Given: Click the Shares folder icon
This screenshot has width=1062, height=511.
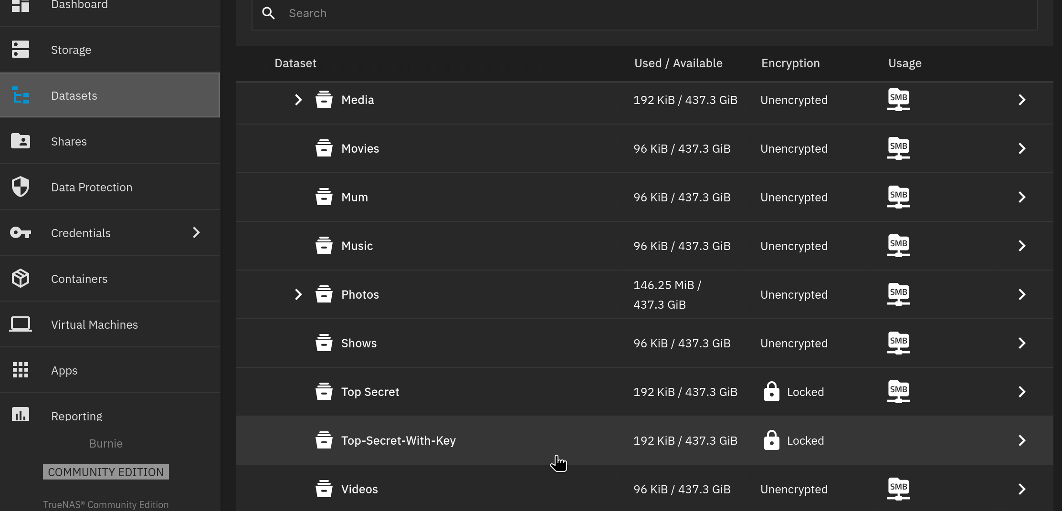Looking at the screenshot, I should click(x=21, y=141).
